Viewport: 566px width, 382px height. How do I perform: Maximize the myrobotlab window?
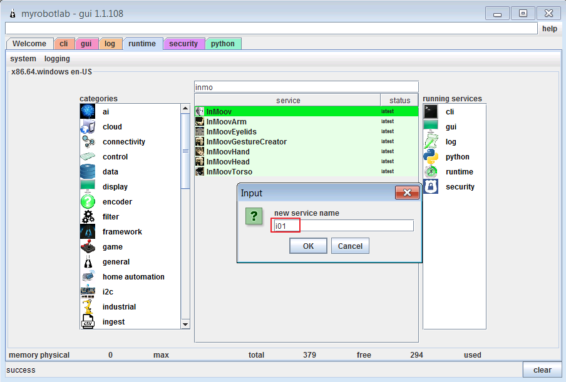pyautogui.click(x=523, y=13)
